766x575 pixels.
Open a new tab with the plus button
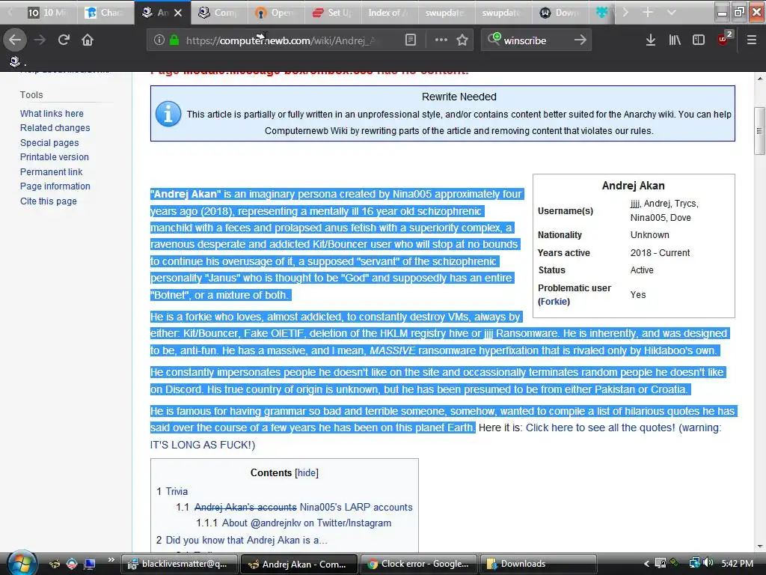648,12
